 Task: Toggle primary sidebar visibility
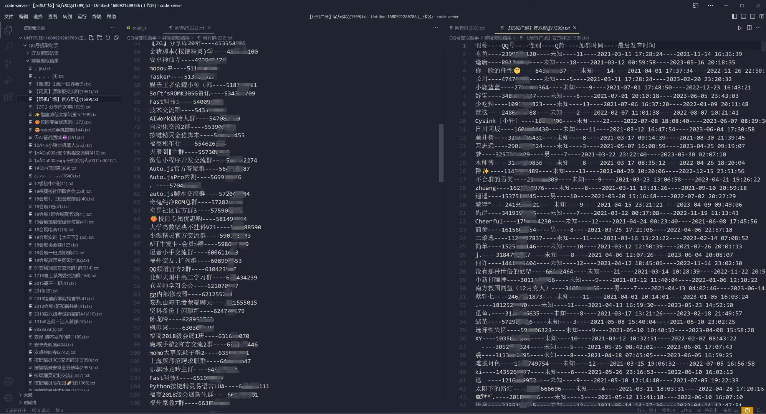pyautogui.click(x=734, y=16)
